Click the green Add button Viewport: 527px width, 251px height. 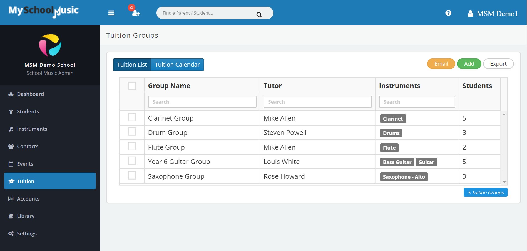469,64
